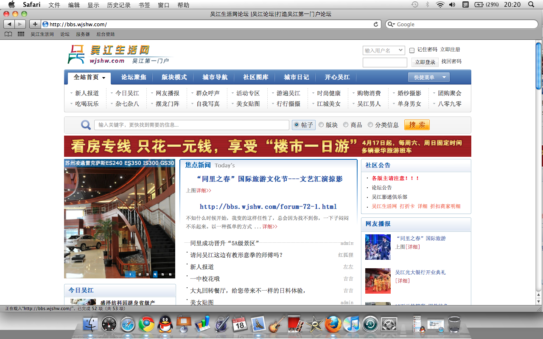Reload page with the address bar refresh icon
This screenshot has height=339, width=543.
click(x=376, y=24)
